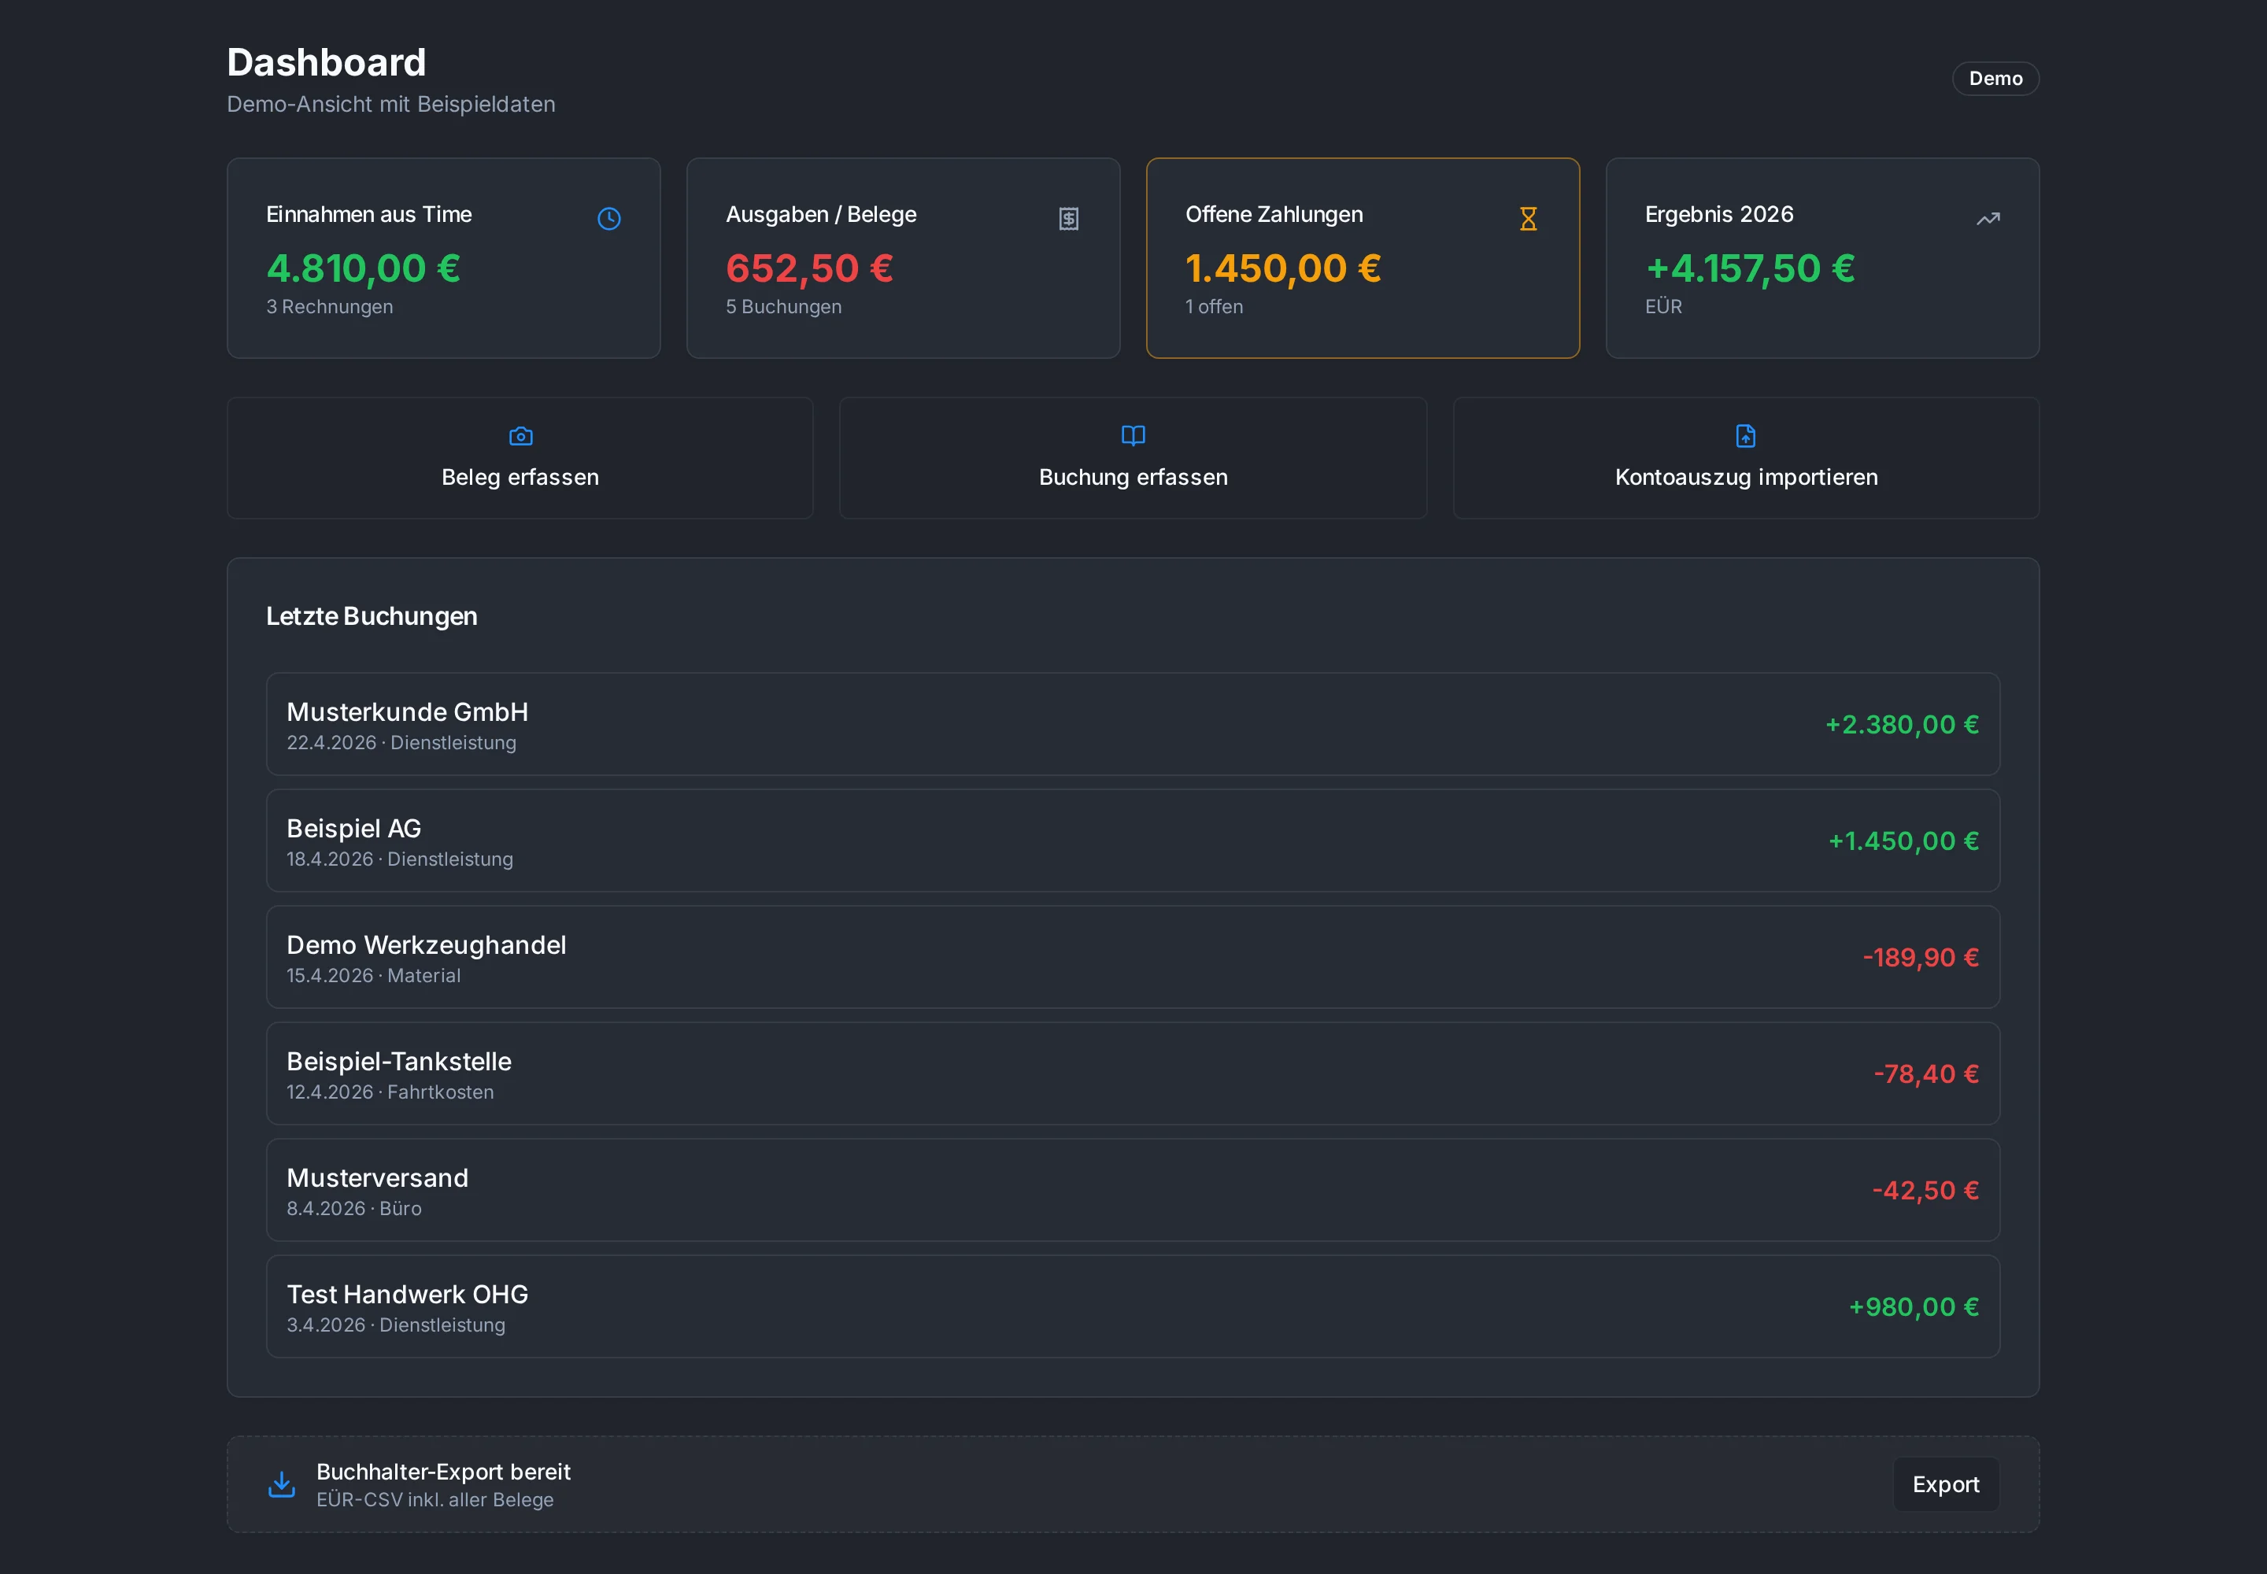Select the Musterkunde GmbH booking row
Screen dimensions: 2267x1574
point(1133,724)
